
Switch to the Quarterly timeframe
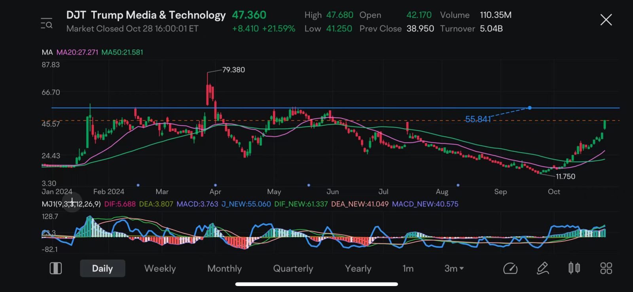tap(293, 269)
